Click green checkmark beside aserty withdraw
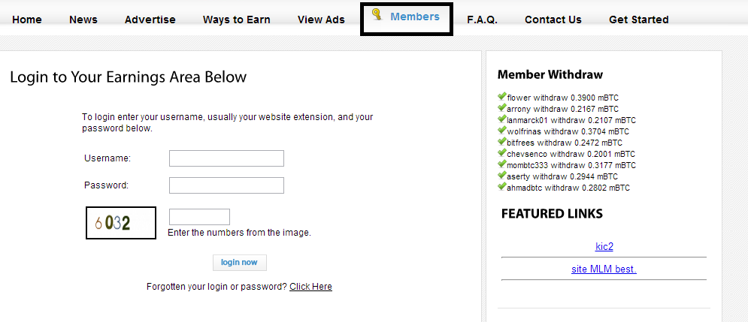 coord(502,176)
